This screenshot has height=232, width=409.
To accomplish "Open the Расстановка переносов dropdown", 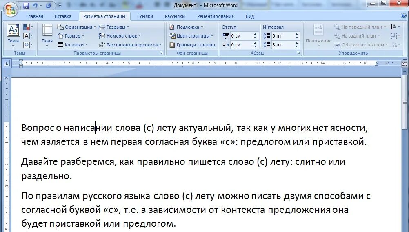I will point(130,44).
